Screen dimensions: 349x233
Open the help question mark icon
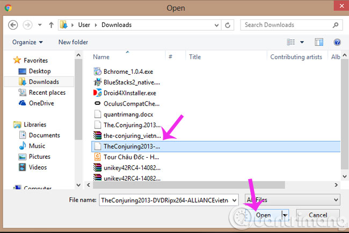337,42
